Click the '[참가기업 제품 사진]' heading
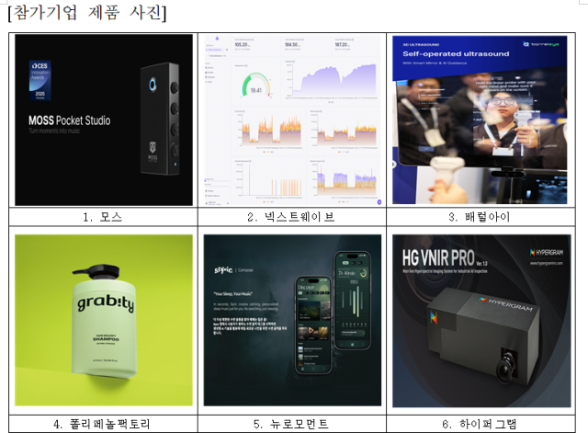 point(86,13)
